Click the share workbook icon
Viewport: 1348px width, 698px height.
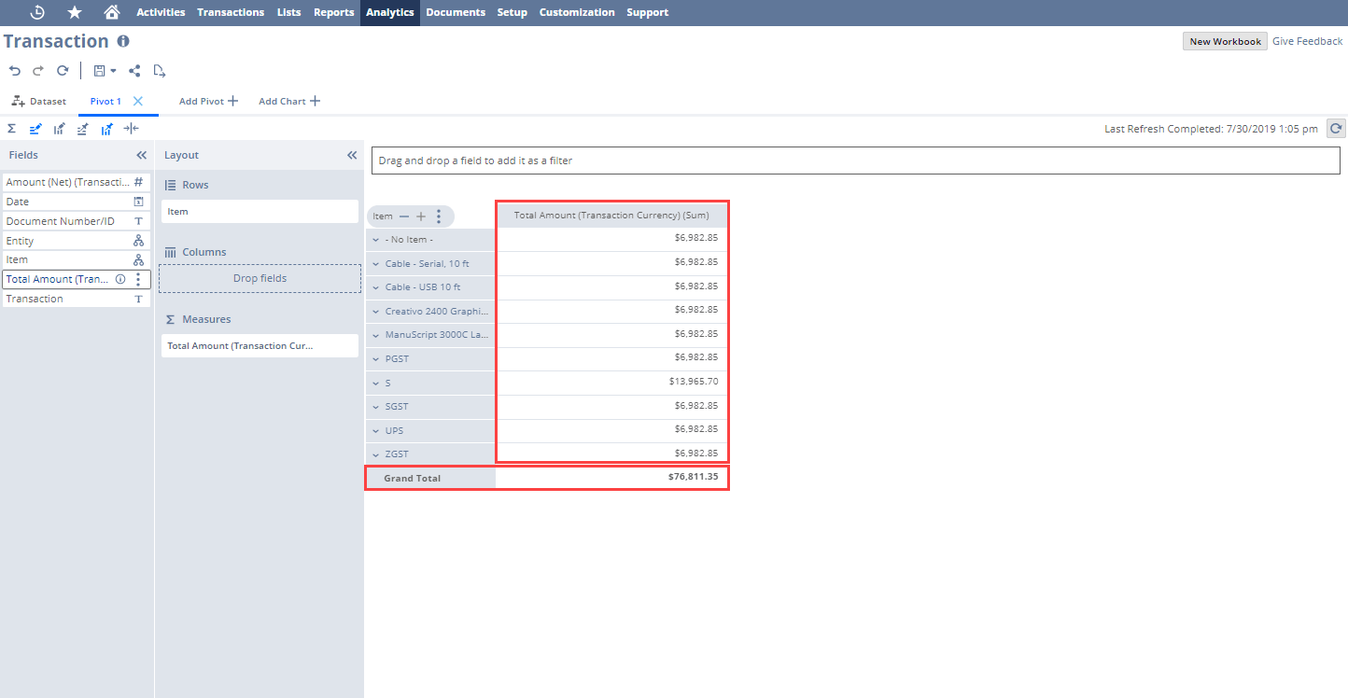point(134,71)
